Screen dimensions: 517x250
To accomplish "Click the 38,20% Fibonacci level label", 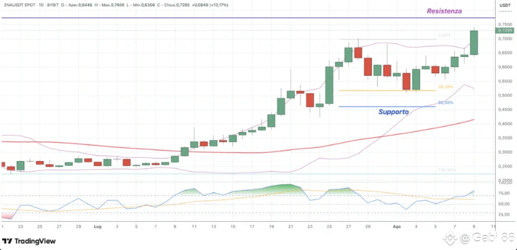I will click(445, 87).
